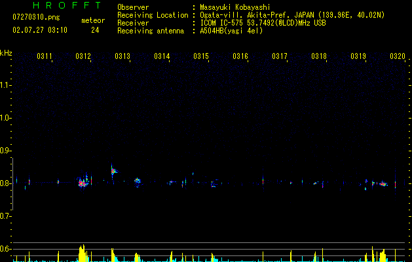Click the Observer field label
The image size is (412, 262).
click(x=133, y=7)
